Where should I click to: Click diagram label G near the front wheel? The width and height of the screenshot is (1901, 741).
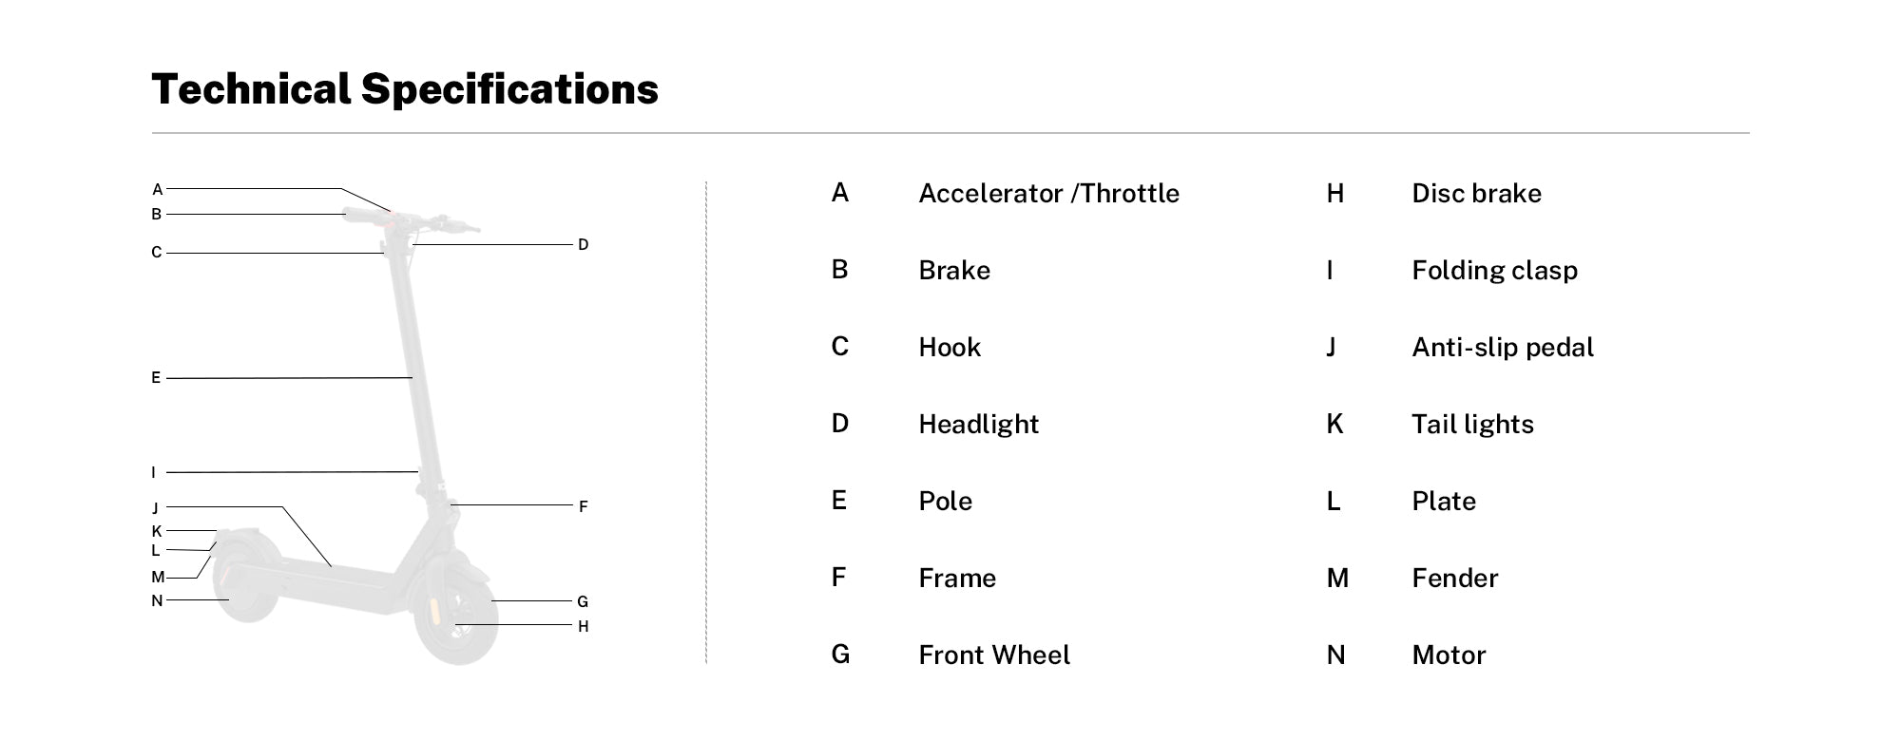(x=583, y=601)
